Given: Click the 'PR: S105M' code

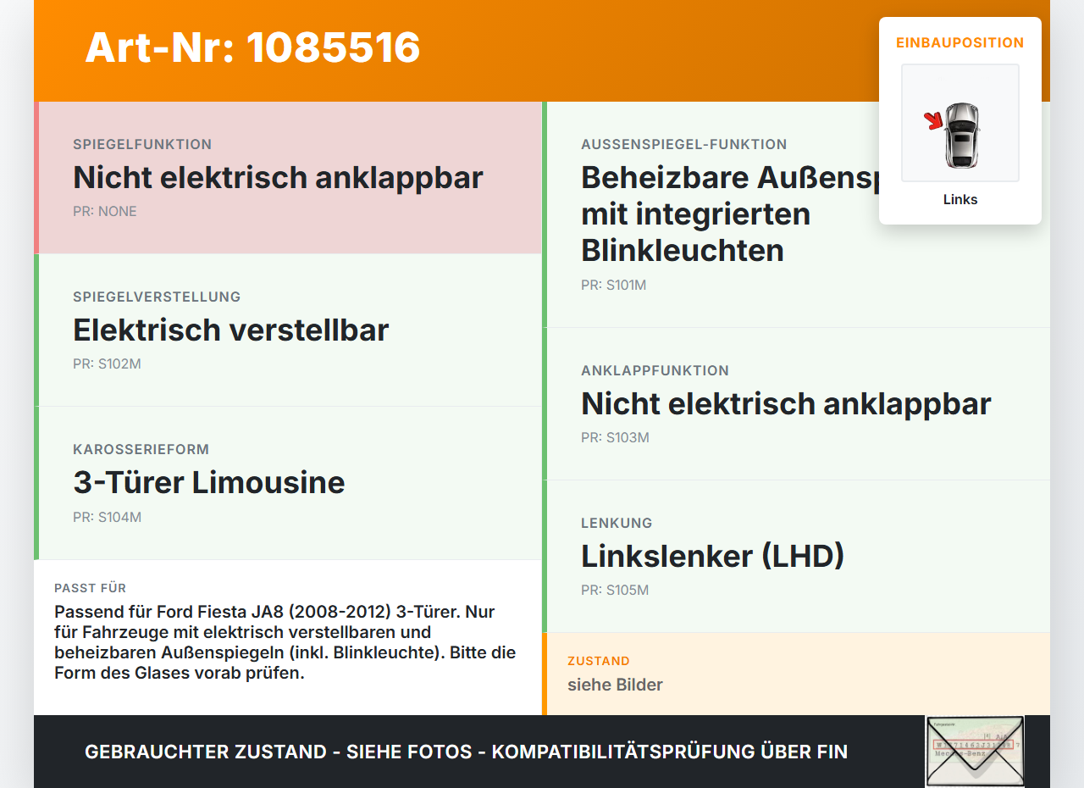Looking at the screenshot, I should click(x=615, y=591).
